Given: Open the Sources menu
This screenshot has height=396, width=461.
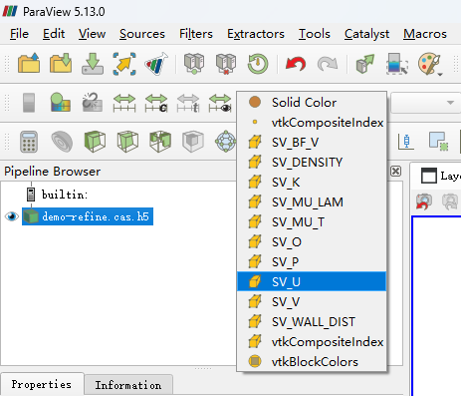Looking at the screenshot, I should point(142,34).
